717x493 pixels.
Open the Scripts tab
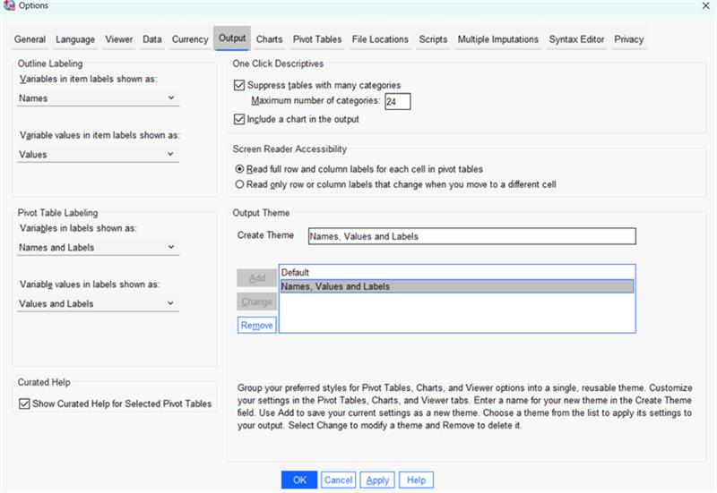(433, 39)
